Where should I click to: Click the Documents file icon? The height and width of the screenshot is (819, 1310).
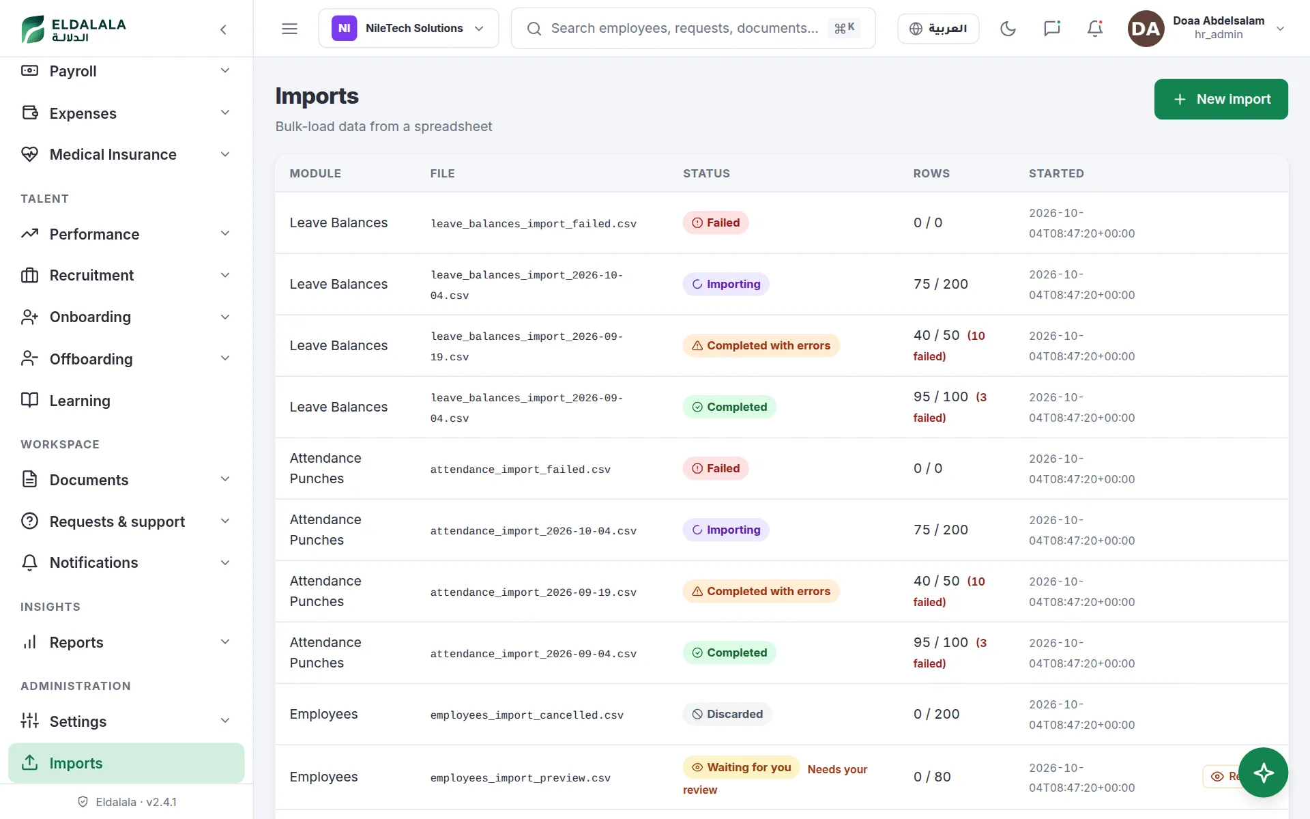pyautogui.click(x=29, y=479)
